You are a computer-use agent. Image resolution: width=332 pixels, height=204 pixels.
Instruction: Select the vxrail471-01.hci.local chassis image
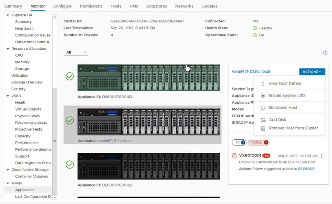148,122
